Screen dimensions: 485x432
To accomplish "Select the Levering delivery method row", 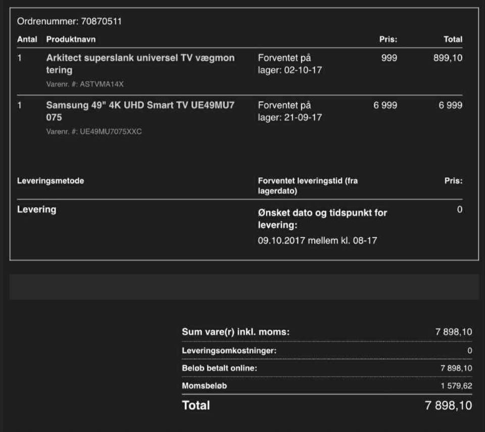I will point(37,209).
